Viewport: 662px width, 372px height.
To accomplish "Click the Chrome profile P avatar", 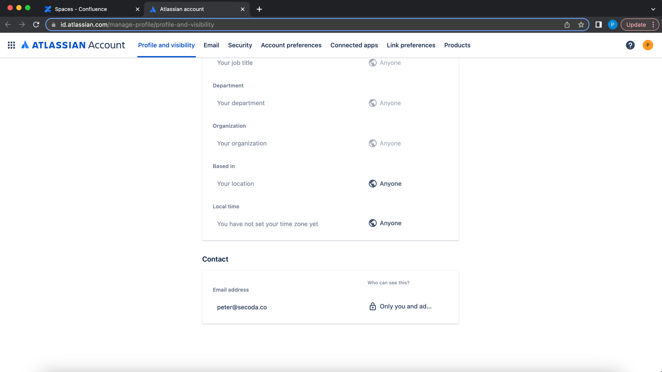I will click(x=612, y=25).
